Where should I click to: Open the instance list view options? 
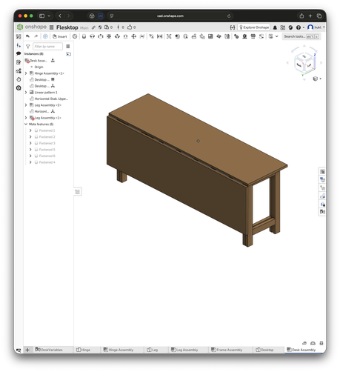point(68,47)
